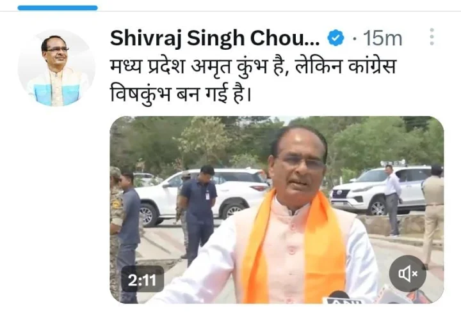Play the video on the speaker's face
The width and height of the screenshot is (461, 318).
(x=300, y=170)
